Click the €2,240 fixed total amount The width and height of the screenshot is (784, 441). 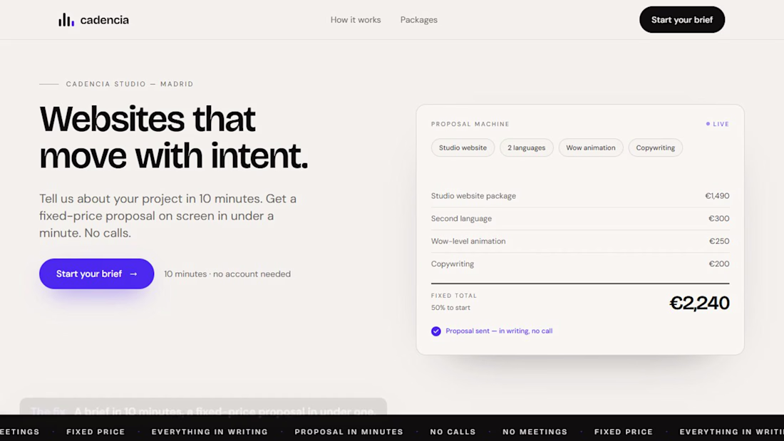pyautogui.click(x=699, y=303)
